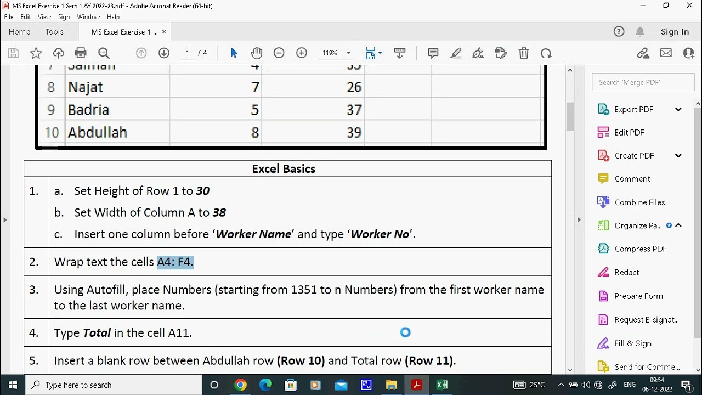Open the Prepare Form tool
Viewport: 702px width, 395px height.
[638, 296]
